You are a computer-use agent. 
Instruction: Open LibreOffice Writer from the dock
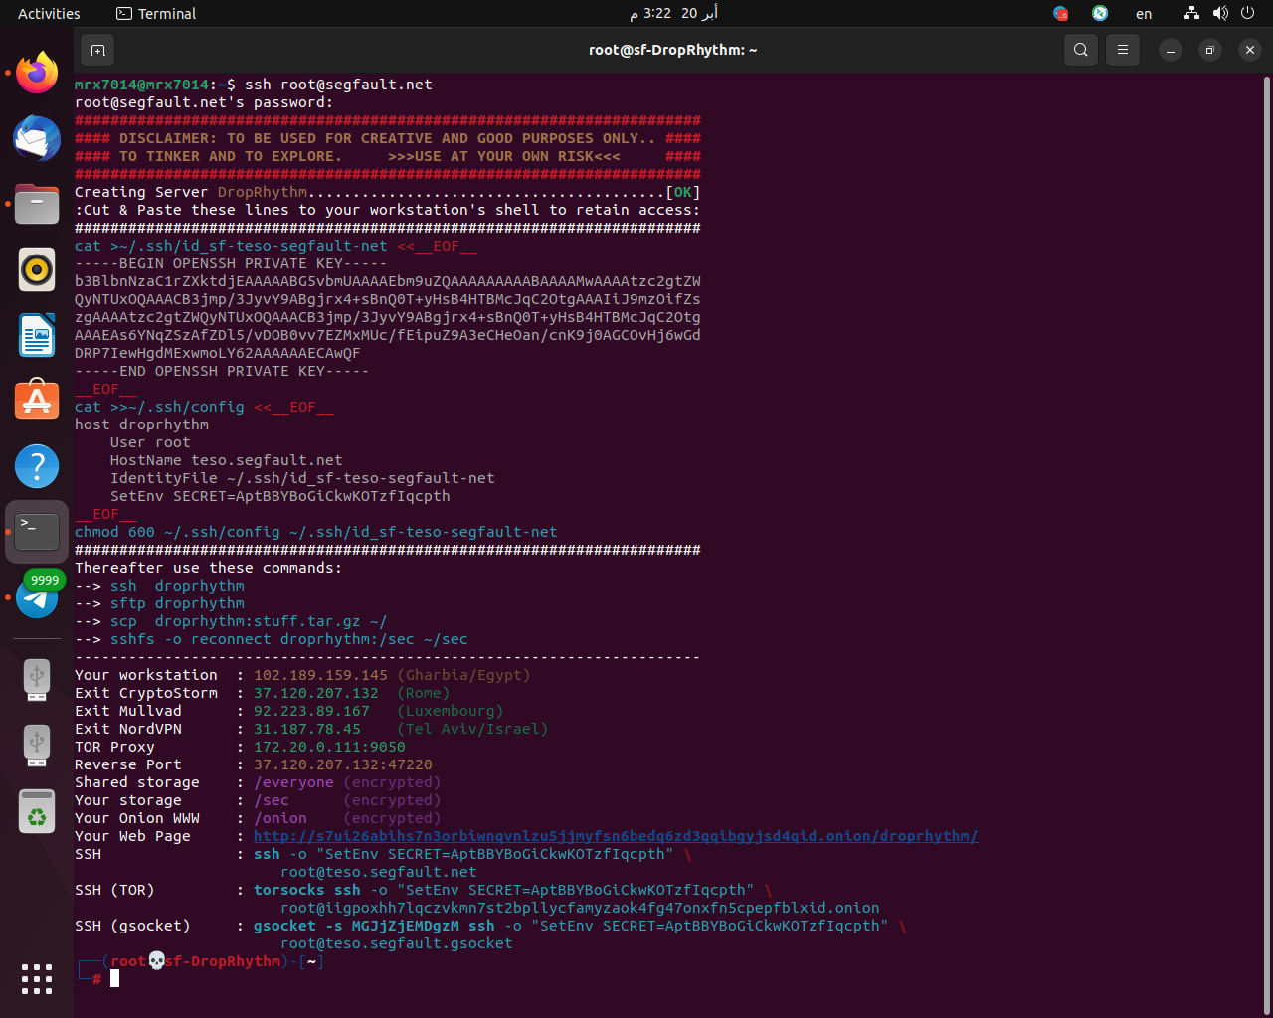pyautogui.click(x=37, y=335)
